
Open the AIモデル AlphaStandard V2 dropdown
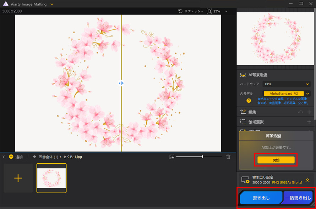point(308,94)
